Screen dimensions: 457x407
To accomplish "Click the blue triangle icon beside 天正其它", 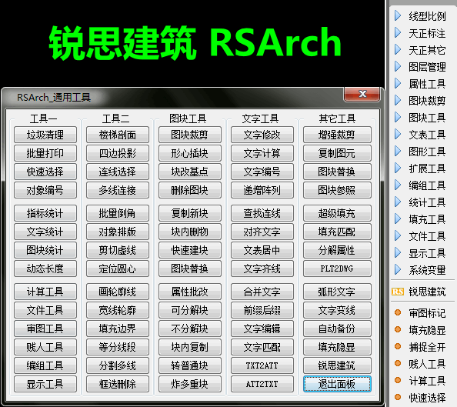I will tap(398, 49).
